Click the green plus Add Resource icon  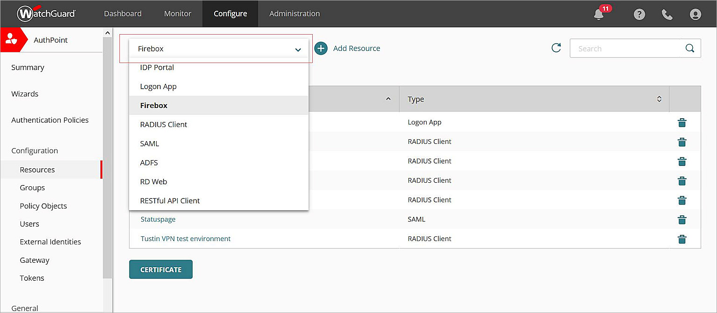click(x=321, y=48)
